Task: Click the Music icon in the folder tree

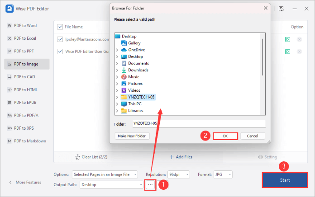Action: point(124,77)
